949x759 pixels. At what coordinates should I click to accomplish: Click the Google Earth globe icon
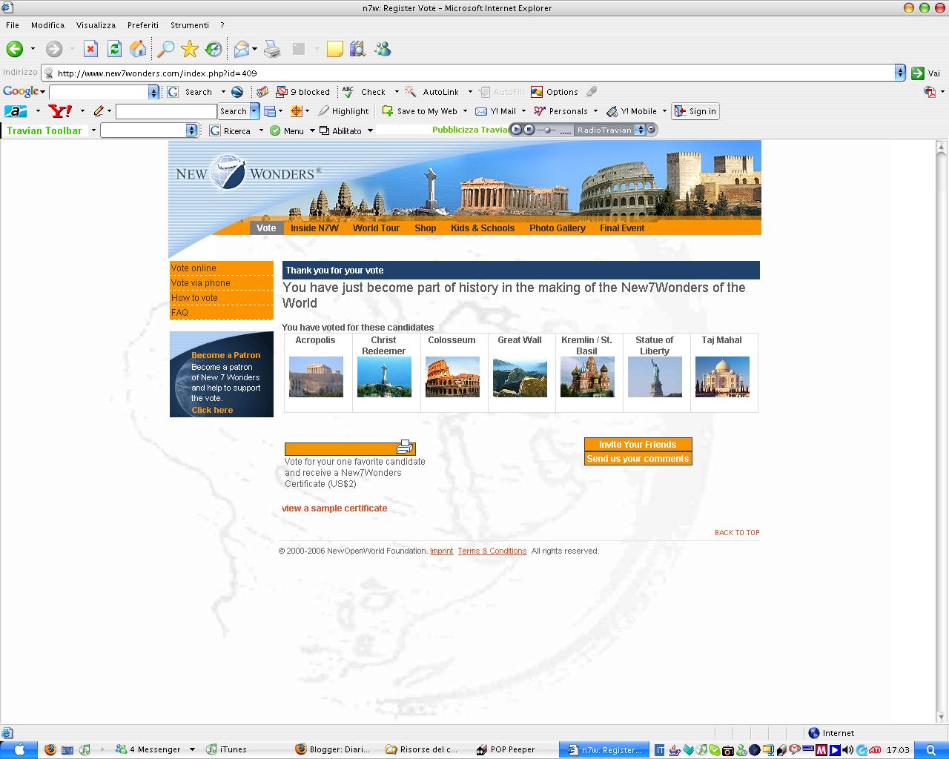click(237, 92)
